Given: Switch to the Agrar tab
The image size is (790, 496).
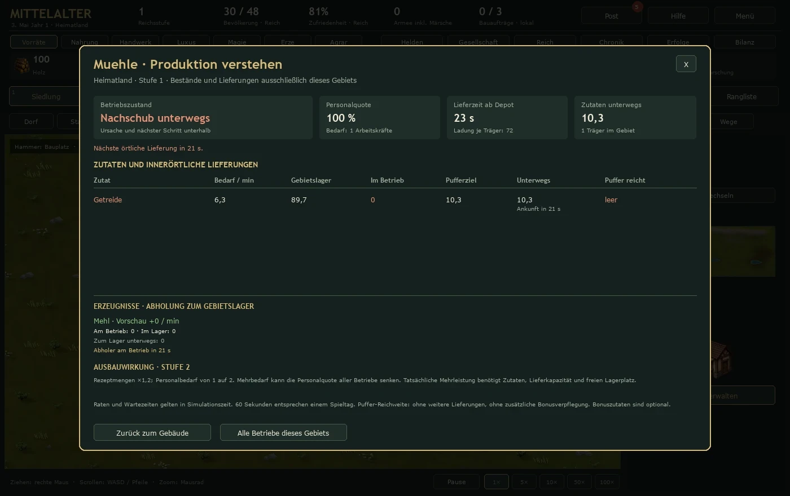Looking at the screenshot, I should (x=339, y=42).
